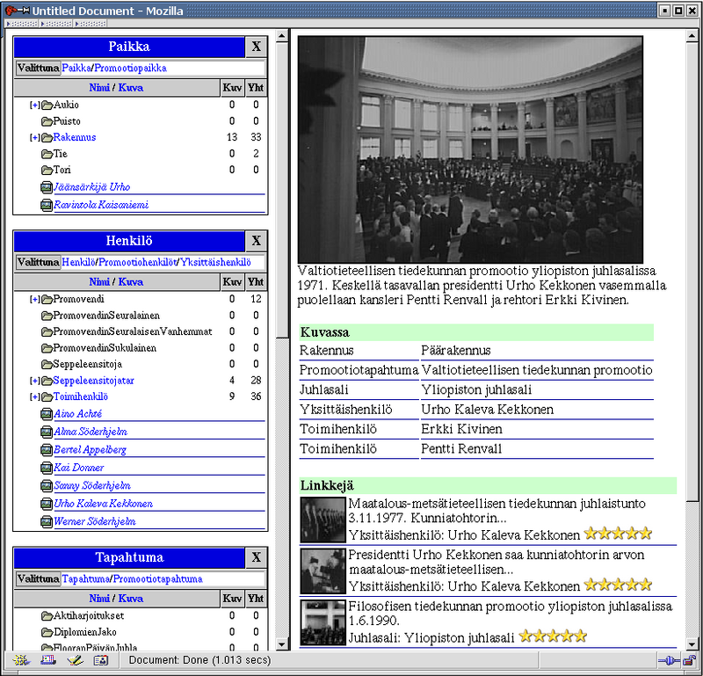Click the image icon beside Sanny Söderhjelm
The width and height of the screenshot is (703, 676).
47,486
